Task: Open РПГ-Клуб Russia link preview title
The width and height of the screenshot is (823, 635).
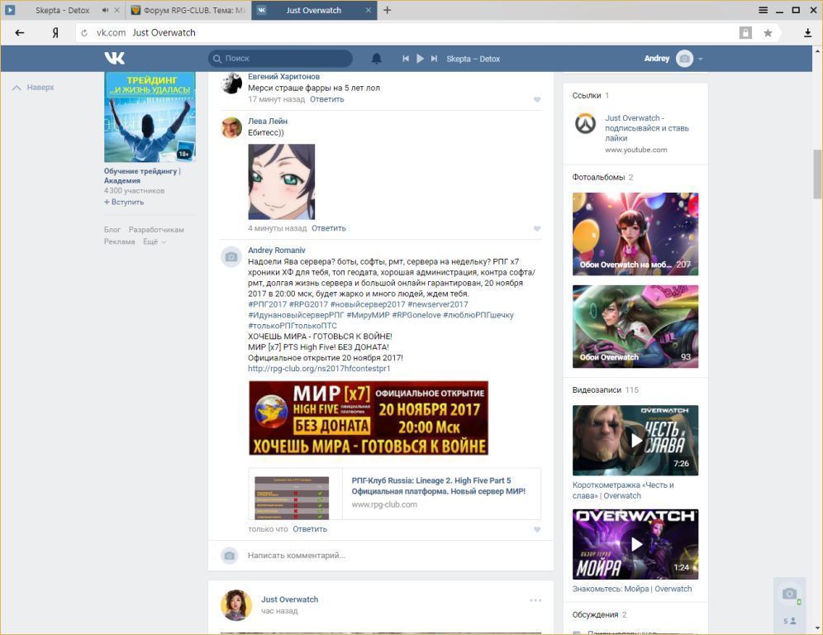Action: tap(438, 486)
